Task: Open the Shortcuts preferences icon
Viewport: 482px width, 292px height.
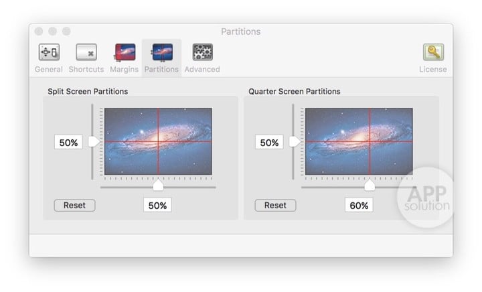Action: 86,52
